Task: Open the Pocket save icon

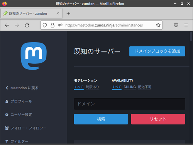Action: coord(176,25)
